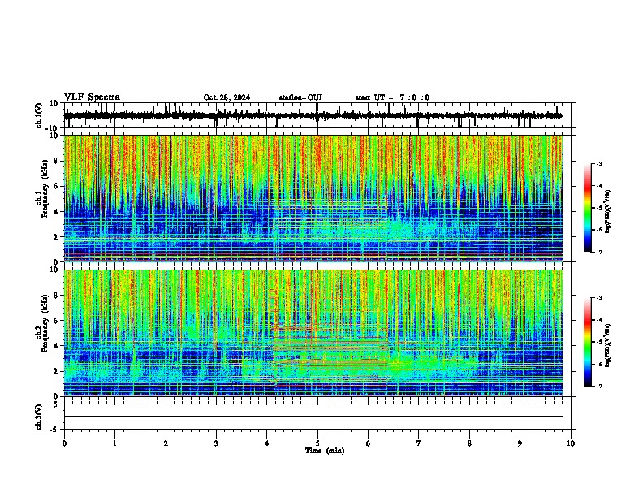The width and height of the screenshot is (643, 497).
Task: Click the "-7" label on the ch.2 colorbar
Action: 598,387
